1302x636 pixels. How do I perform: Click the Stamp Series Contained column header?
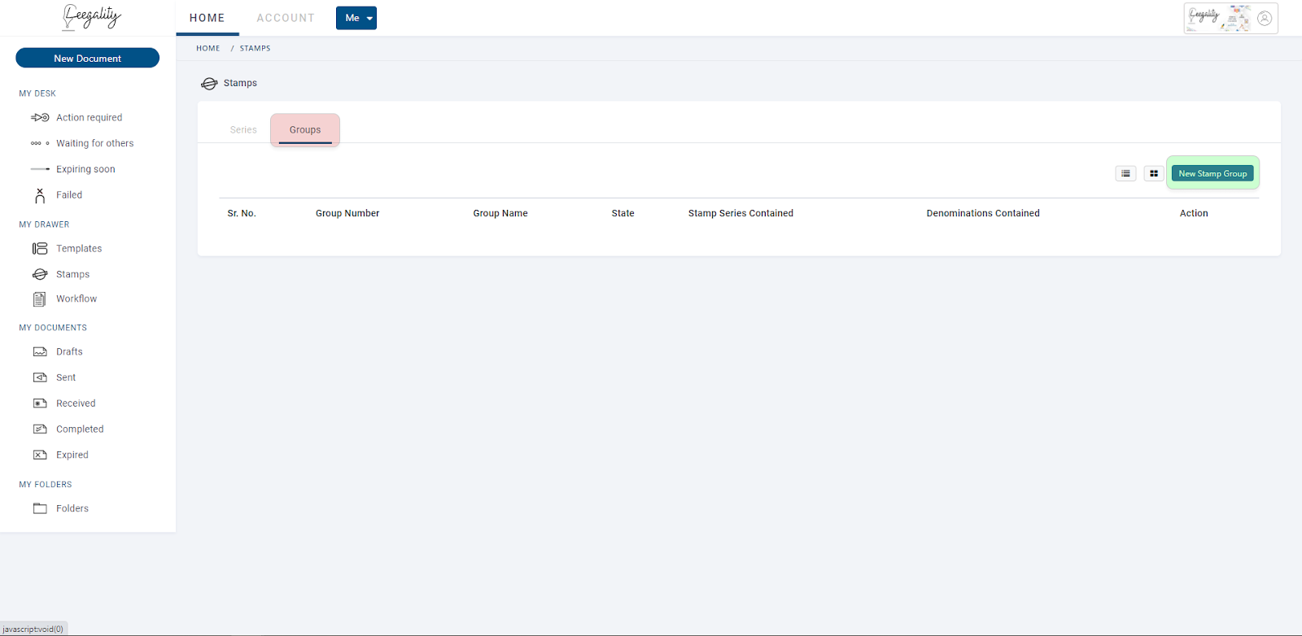click(x=741, y=213)
